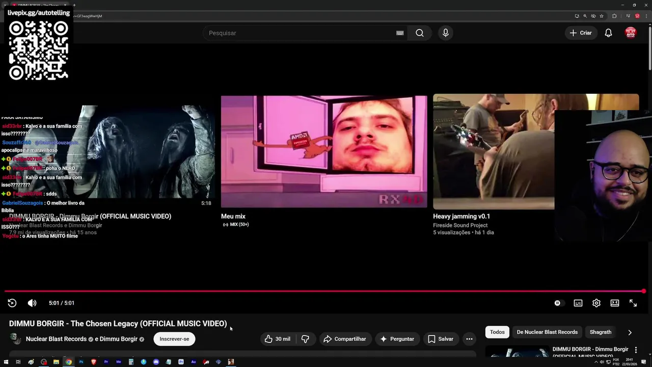This screenshot has height=367, width=652.
Task: Grab the red playhead at video end
Action: (644, 292)
